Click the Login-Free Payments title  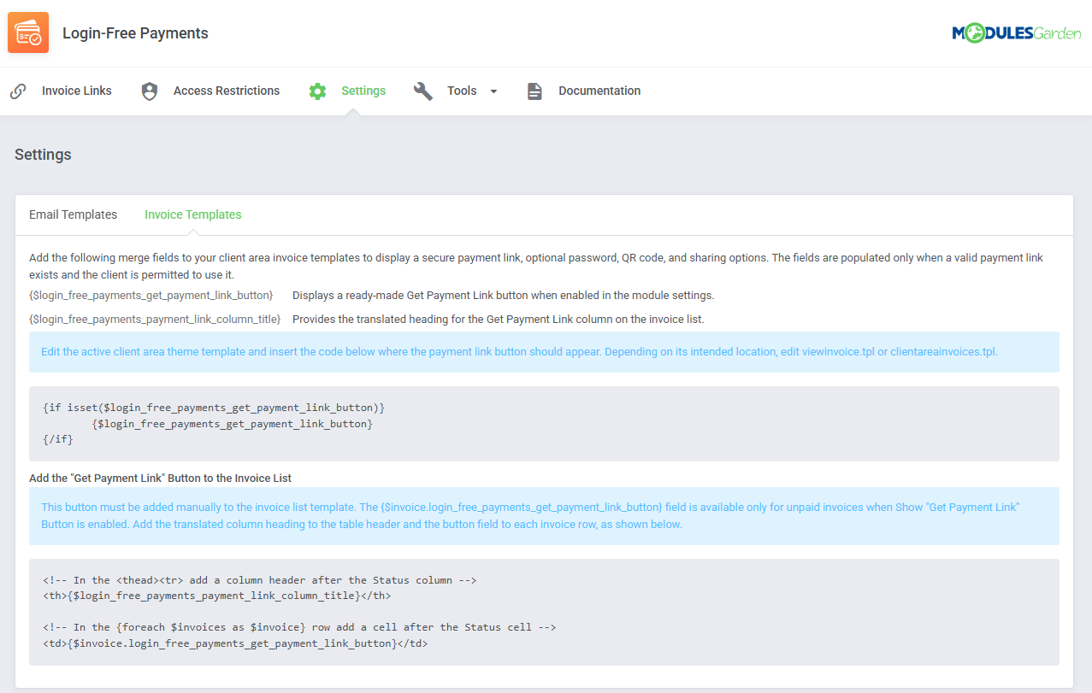click(x=135, y=33)
